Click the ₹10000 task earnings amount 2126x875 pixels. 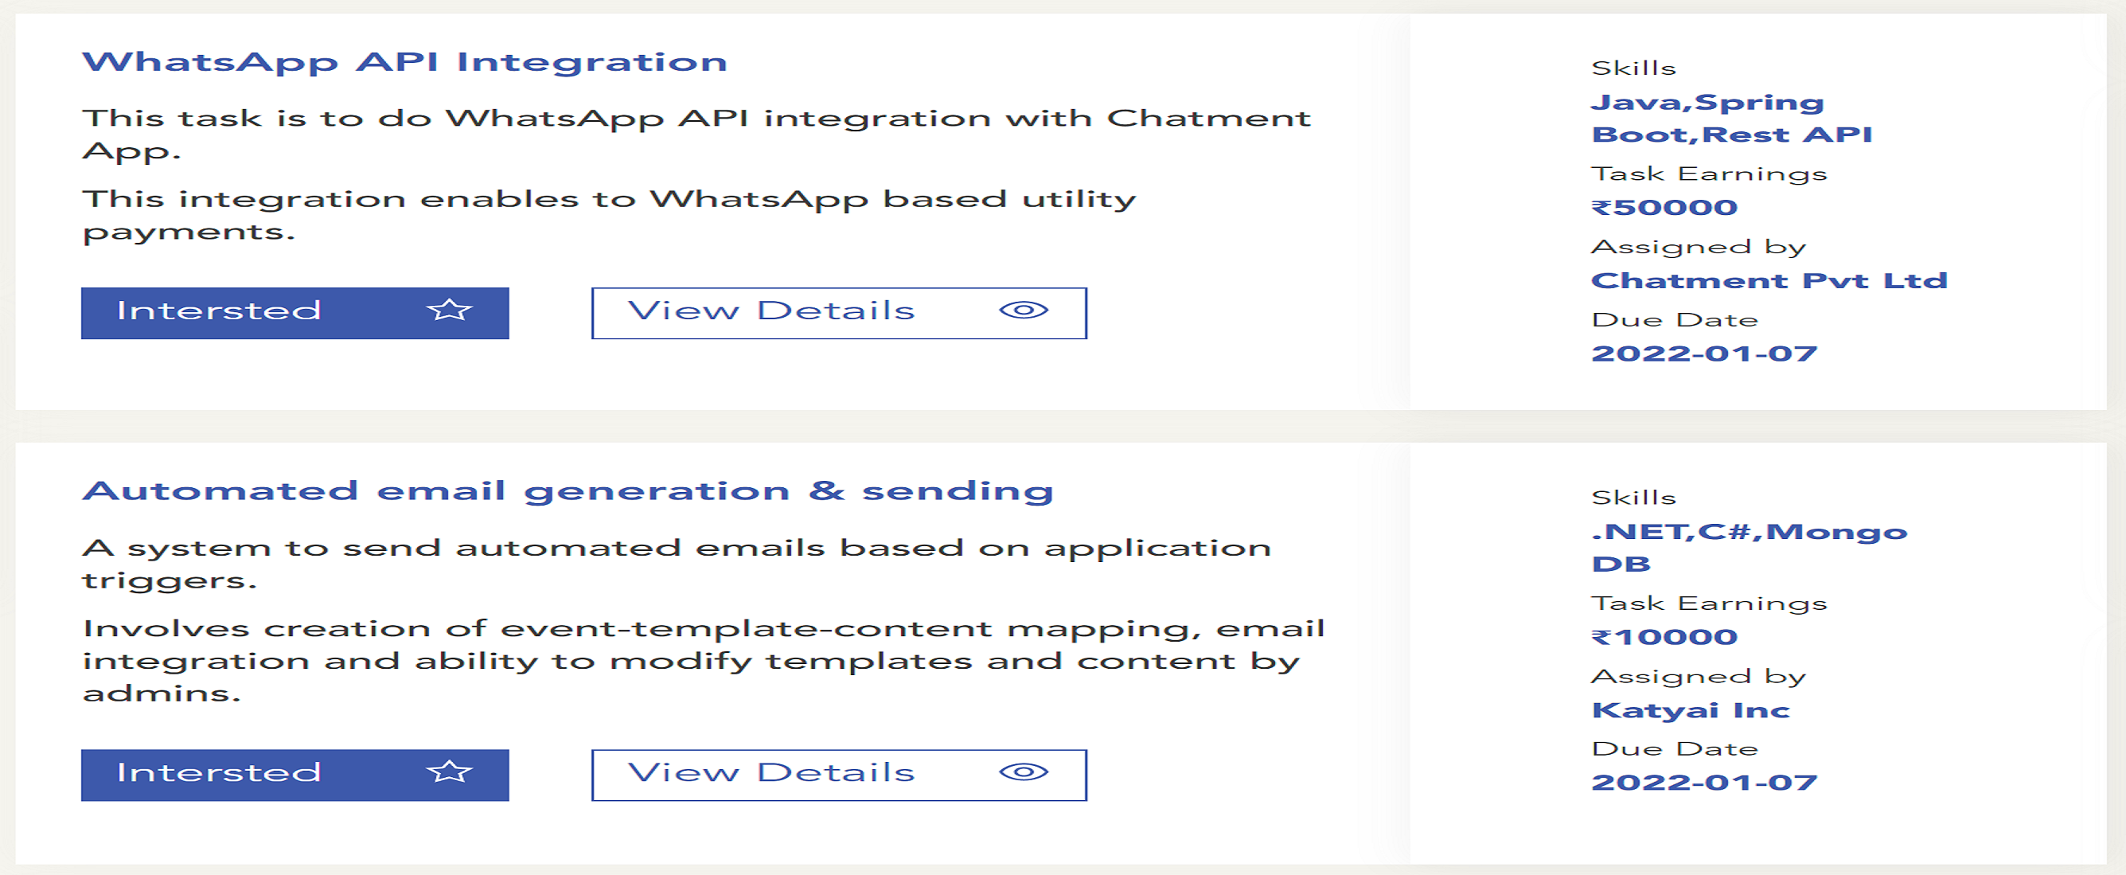tap(1664, 636)
